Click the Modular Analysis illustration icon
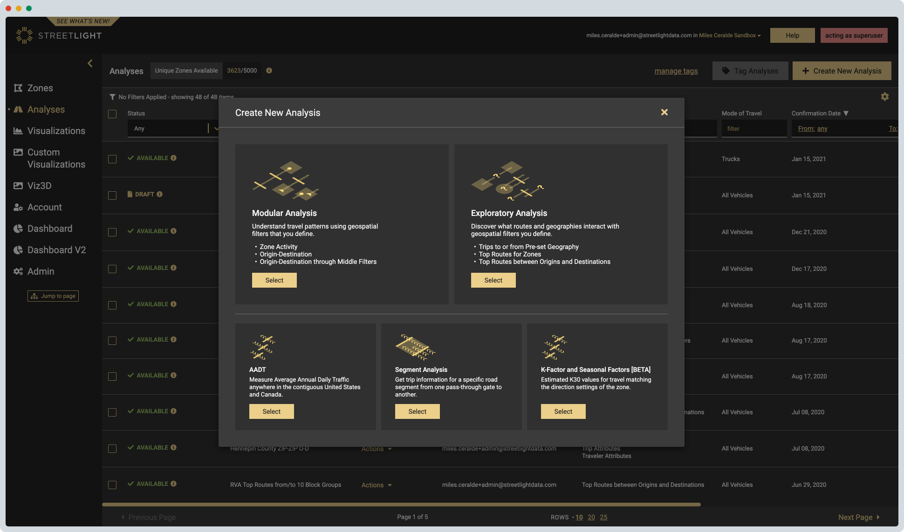Image resolution: width=904 pixels, height=532 pixels. 286,181
